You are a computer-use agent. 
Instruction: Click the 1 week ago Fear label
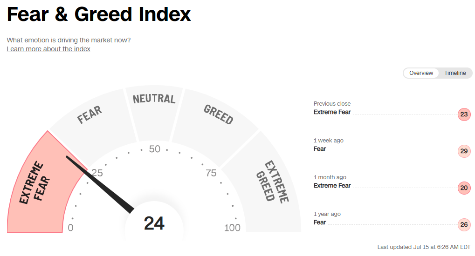click(x=320, y=149)
